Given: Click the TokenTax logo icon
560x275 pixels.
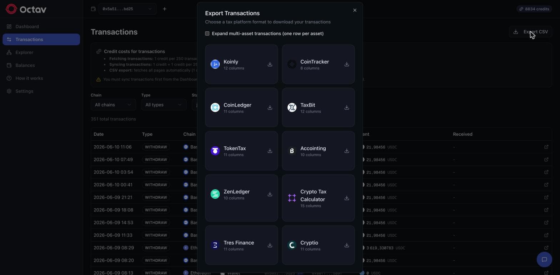Looking at the screenshot, I should pos(215,151).
